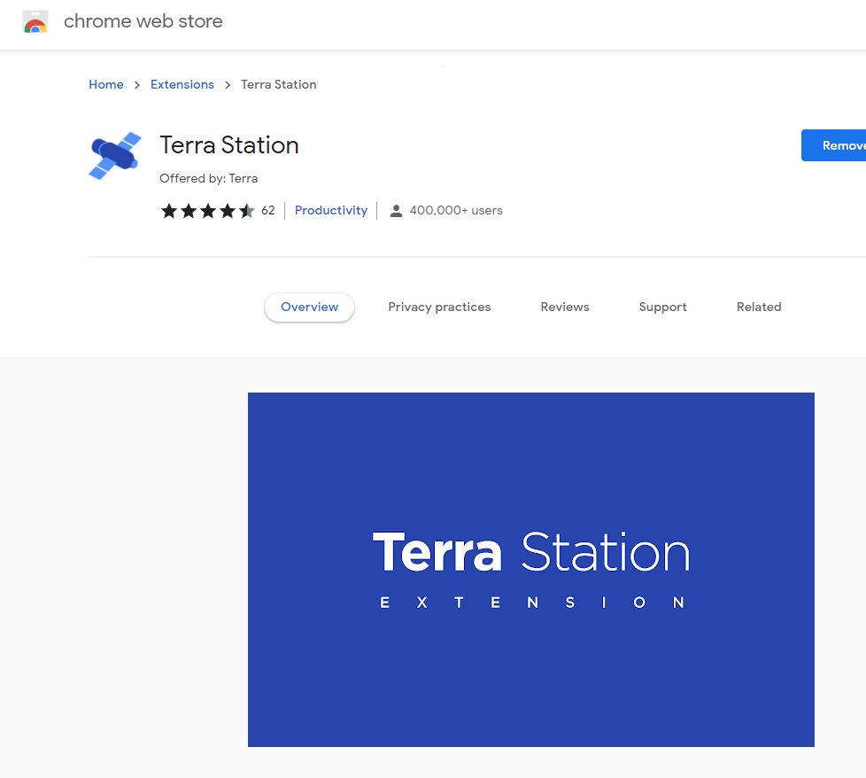The height and width of the screenshot is (778, 866).
Task: View the Related tab
Action: coord(759,307)
